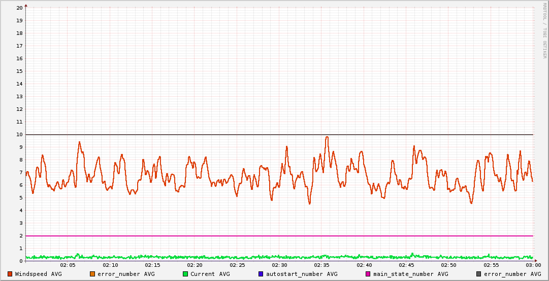Click the red arrow at x-axis end

pyautogui.click(x=535, y=261)
